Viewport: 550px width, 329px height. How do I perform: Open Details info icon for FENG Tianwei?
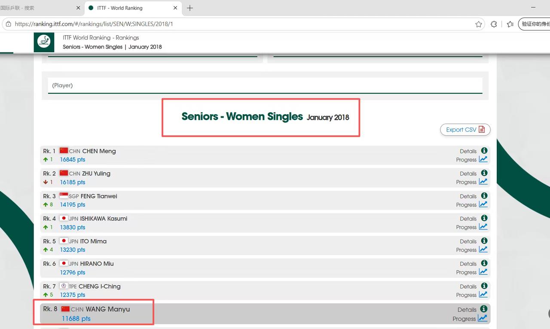[484, 196]
